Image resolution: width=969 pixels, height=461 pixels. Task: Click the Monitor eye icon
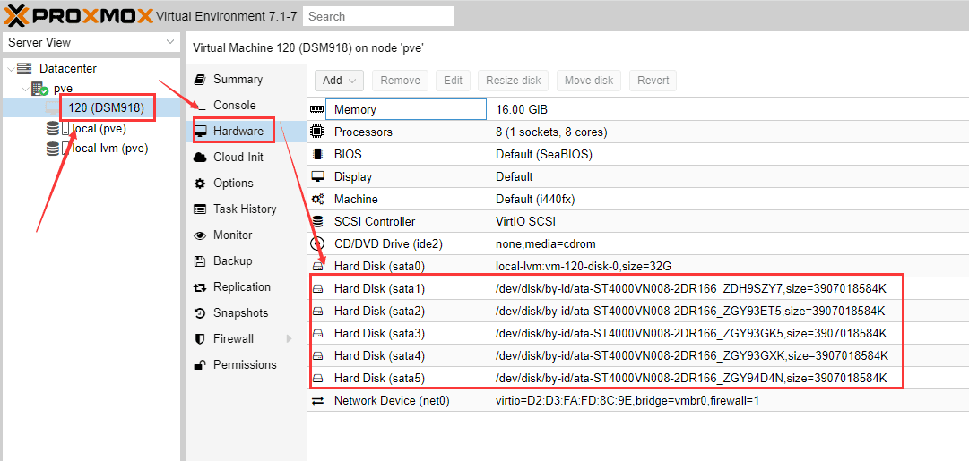[200, 235]
